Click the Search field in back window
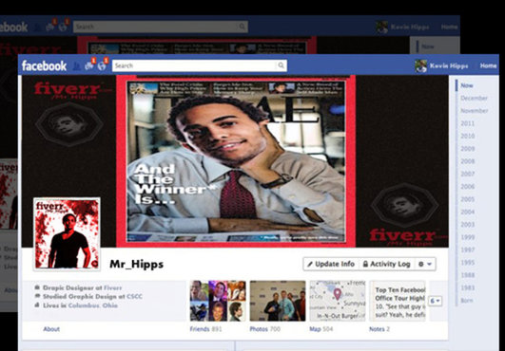This screenshot has height=351, width=505. coord(161,27)
